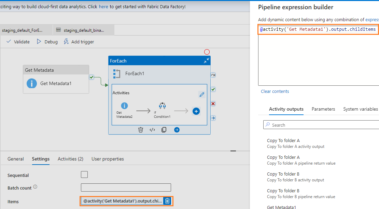View the ForEach source code icon
Screen dimensions: 379x209
[152, 130]
